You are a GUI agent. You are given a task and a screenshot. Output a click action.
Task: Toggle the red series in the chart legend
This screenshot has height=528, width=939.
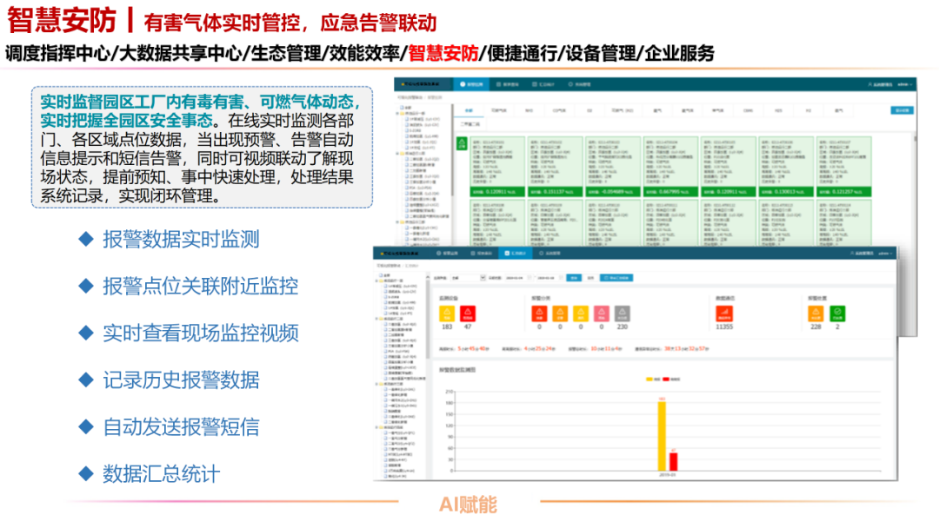click(x=671, y=379)
